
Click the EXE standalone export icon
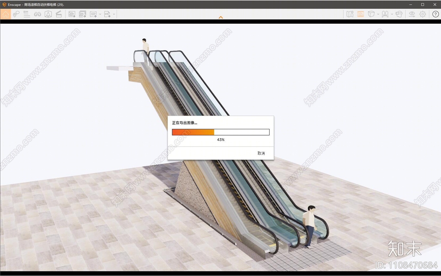tap(107, 14)
